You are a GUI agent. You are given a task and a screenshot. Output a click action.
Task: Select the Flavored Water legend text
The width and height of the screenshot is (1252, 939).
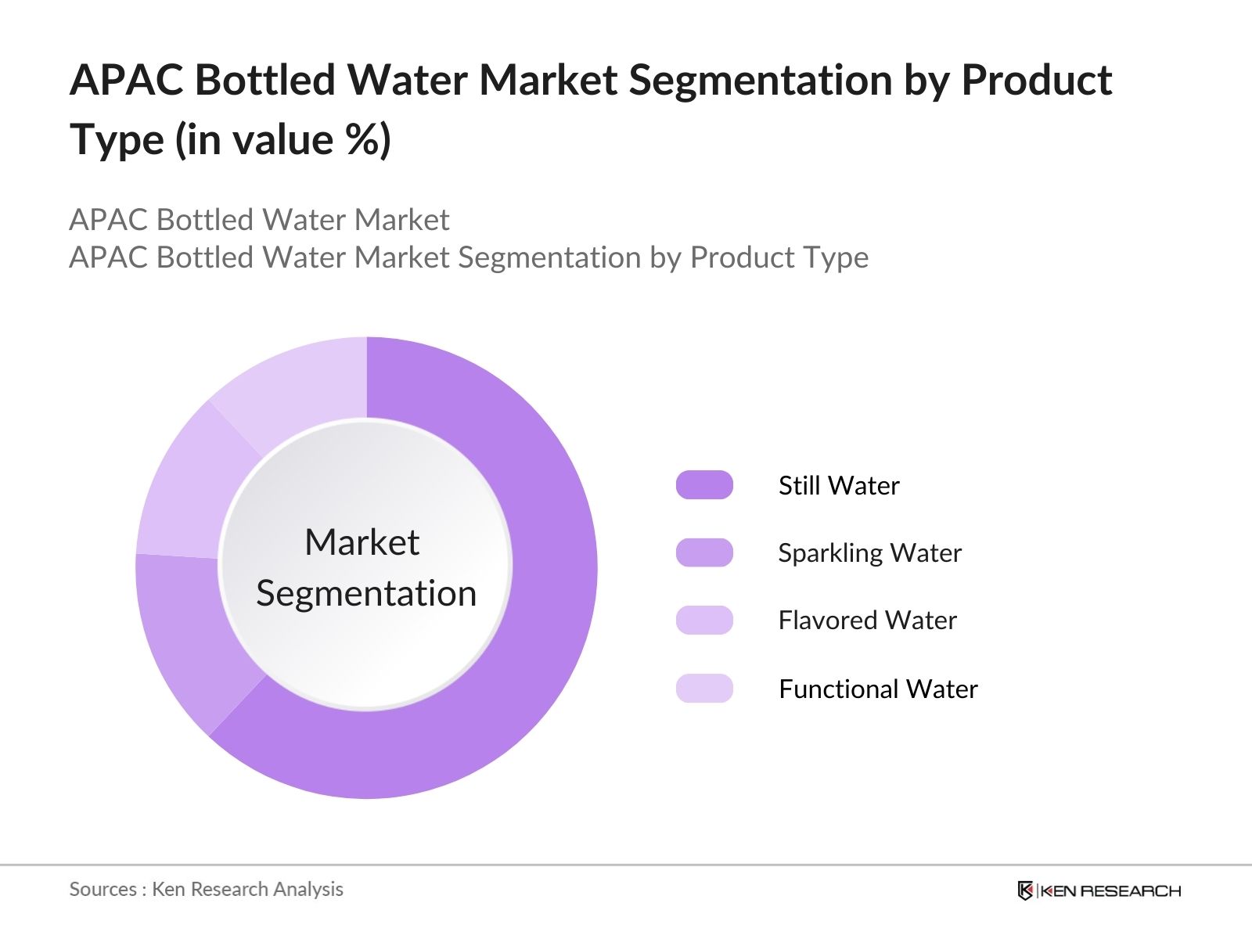(x=867, y=621)
